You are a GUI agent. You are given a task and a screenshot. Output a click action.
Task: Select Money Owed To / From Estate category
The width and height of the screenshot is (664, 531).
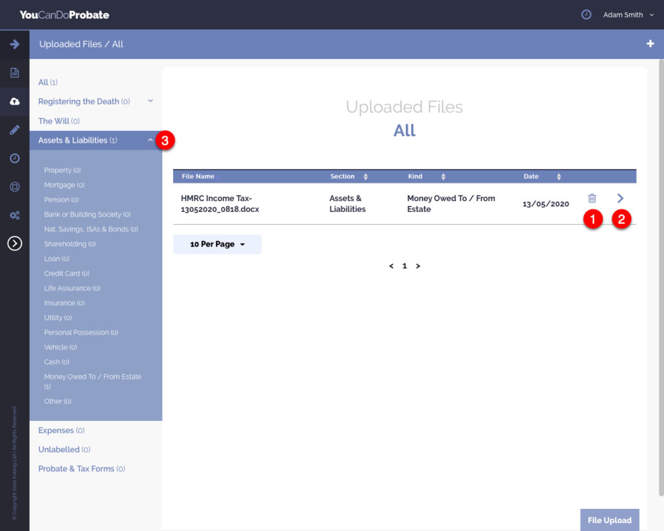click(92, 377)
